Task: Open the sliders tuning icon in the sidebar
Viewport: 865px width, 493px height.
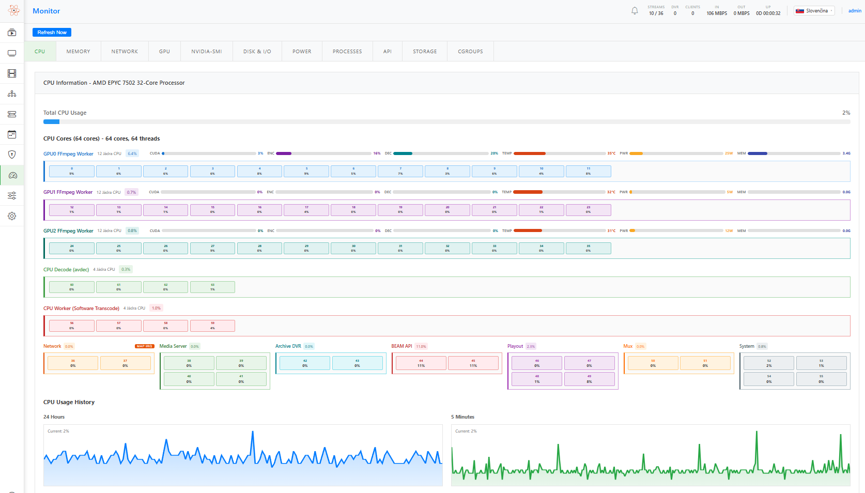Action: coord(12,196)
